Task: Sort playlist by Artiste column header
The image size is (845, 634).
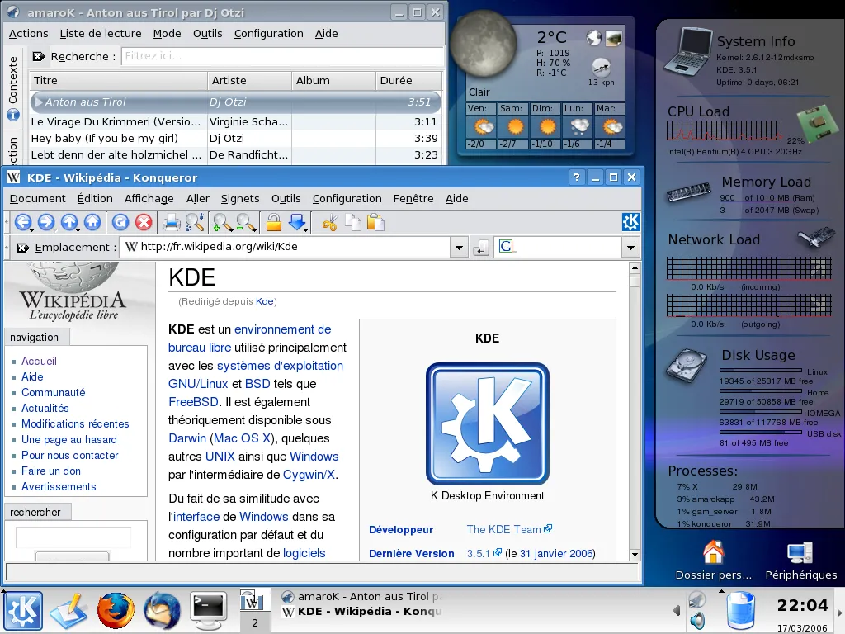Action: click(x=249, y=80)
